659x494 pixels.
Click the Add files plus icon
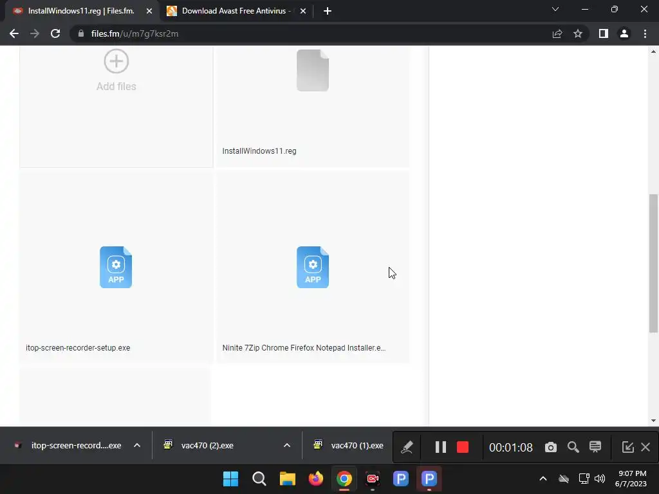pyautogui.click(x=116, y=61)
